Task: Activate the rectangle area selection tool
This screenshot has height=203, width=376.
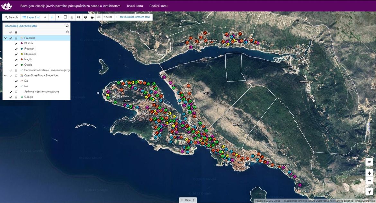Action: [x=65, y=17]
